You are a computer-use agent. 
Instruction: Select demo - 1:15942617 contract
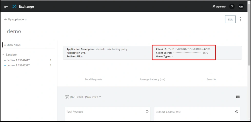[18, 60]
